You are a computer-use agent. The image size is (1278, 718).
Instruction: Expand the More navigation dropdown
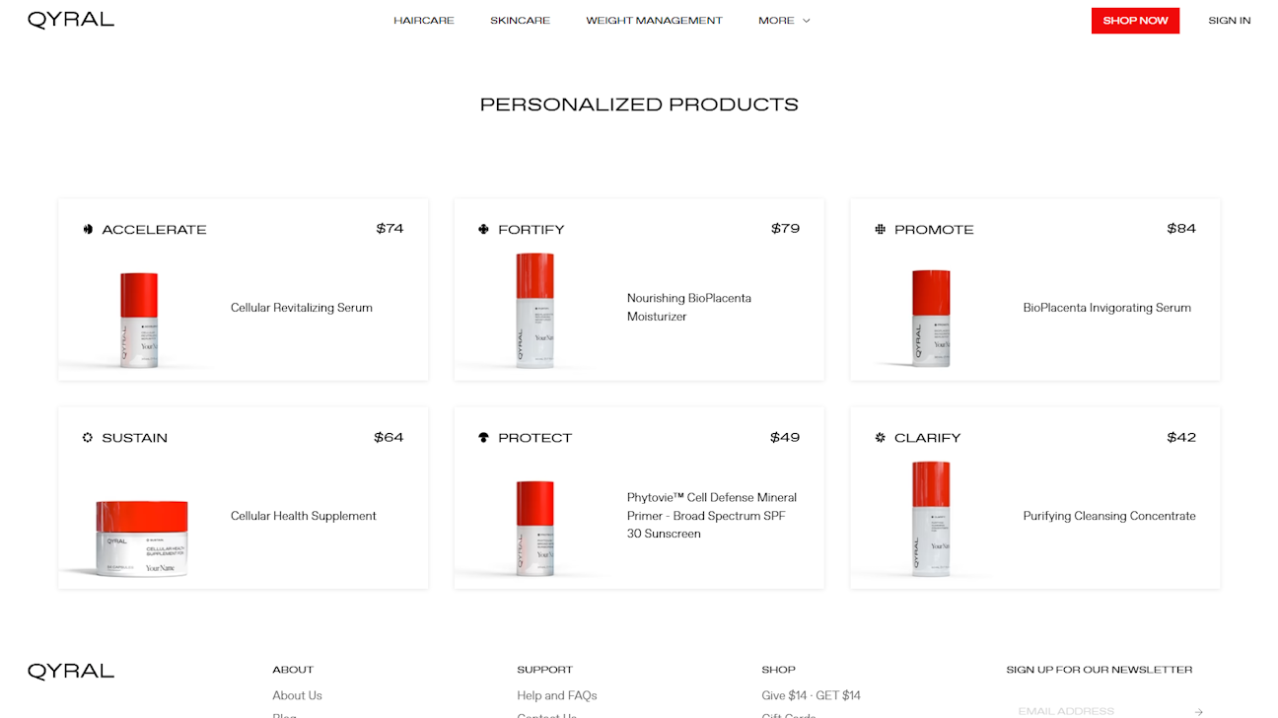tap(784, 21)
